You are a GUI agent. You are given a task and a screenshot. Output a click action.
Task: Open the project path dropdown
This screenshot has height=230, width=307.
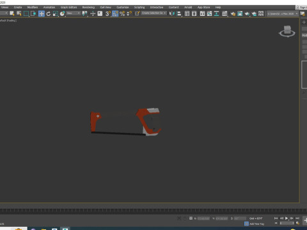(282, 13)
